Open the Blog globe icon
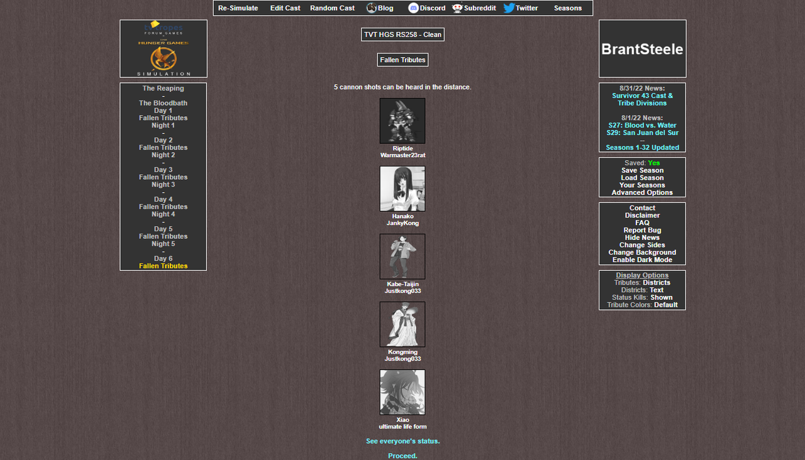This screenshot has height=460, width=805. 370,8
